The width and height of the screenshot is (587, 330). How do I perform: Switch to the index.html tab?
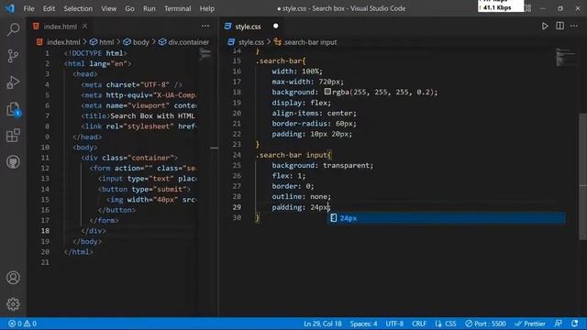pyautogui.click(x=60, y=27)
